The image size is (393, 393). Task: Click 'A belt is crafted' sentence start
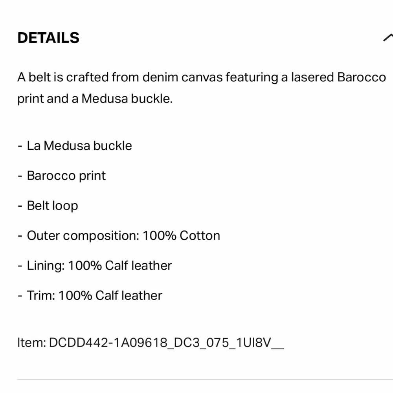[x=63, y=77]
